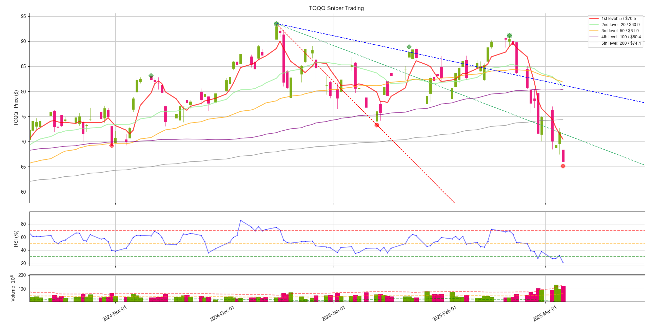The image size is (651, 330).
Task: Click the RSI axis tick '40'
Action: (23, 250)
